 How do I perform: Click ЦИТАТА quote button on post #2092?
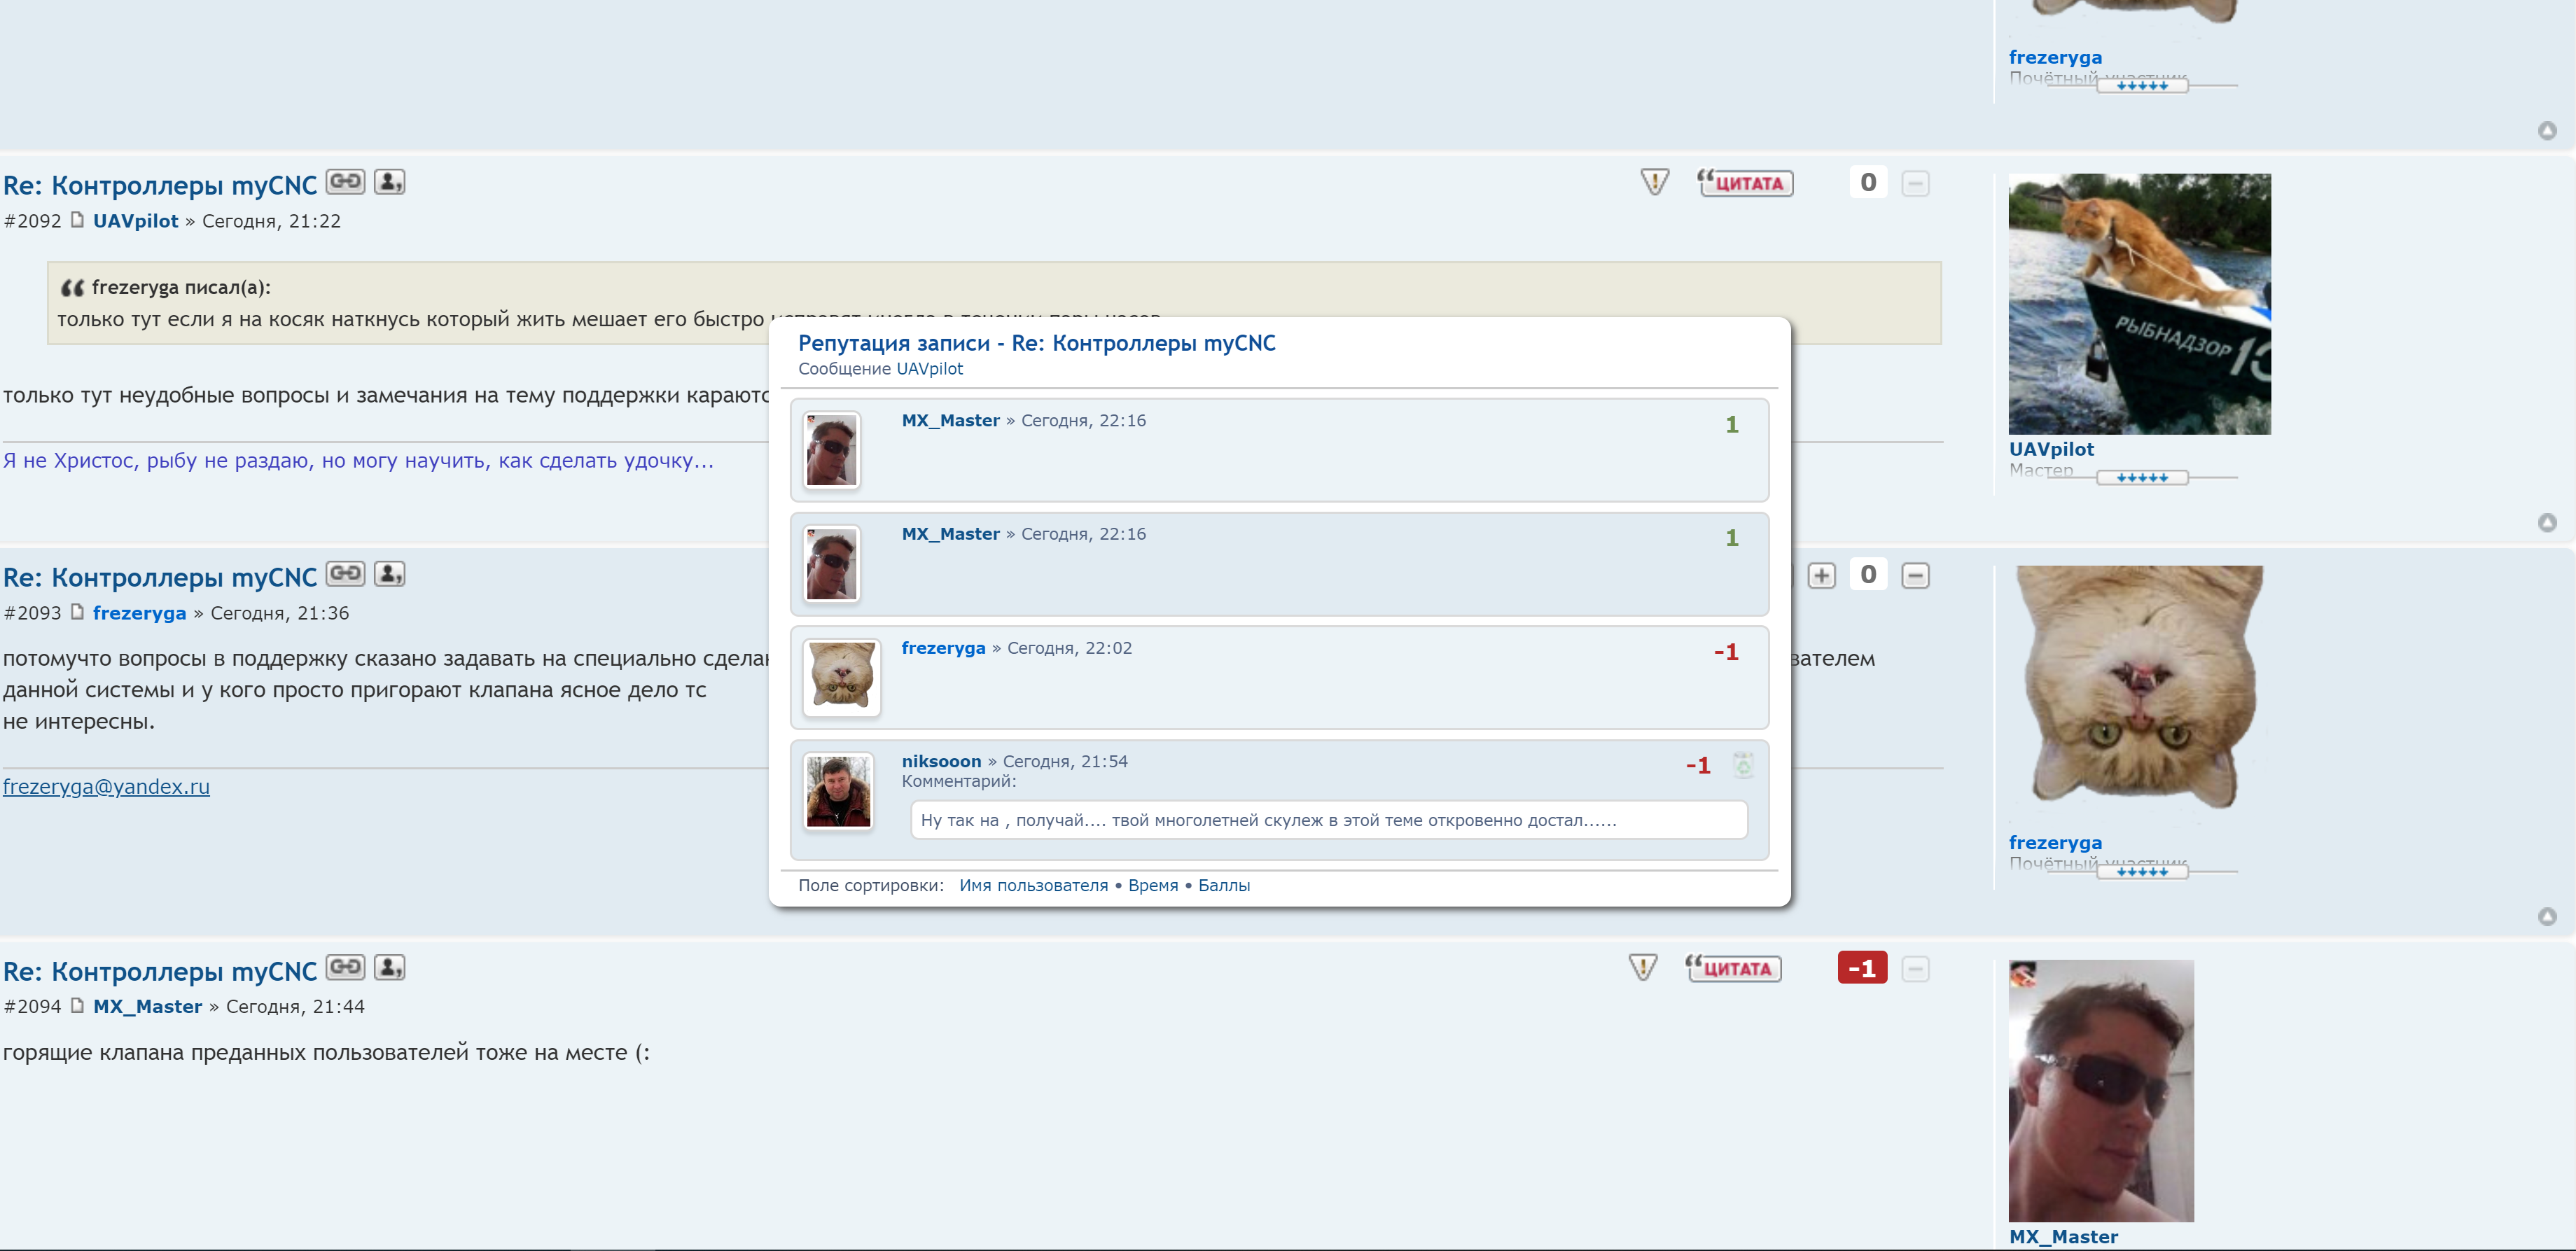point(1746,183)
